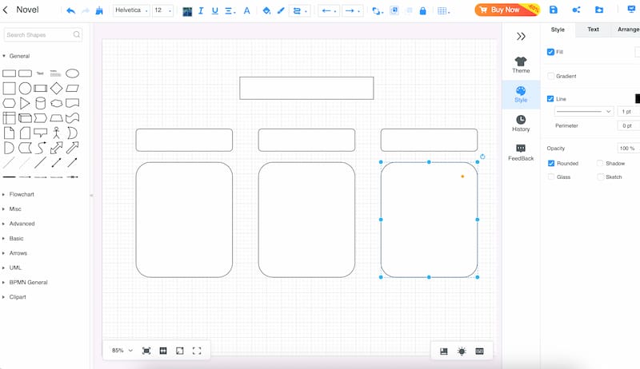The width and height of the screenshot is (640, 369).
Task: Enable the Sketch checkbox
Action: point(600,177)
